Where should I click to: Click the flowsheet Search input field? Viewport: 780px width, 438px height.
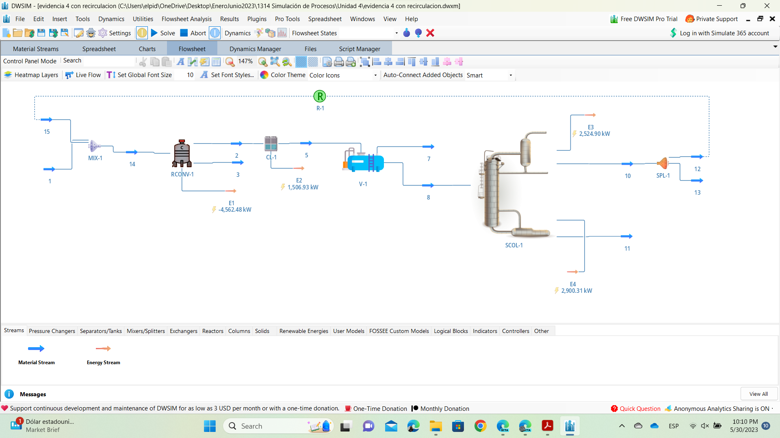[x=109, y=61]
